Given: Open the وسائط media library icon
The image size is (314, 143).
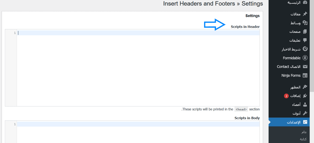Looking at the screenshot, I should [x=305, y=23].
